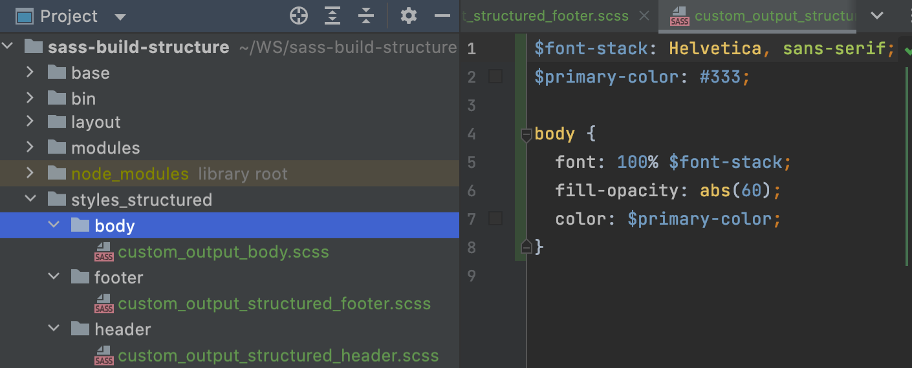Select custom_output_structured_header.scss file
Screen dimensions: 912x368
[x=277, y=356]
